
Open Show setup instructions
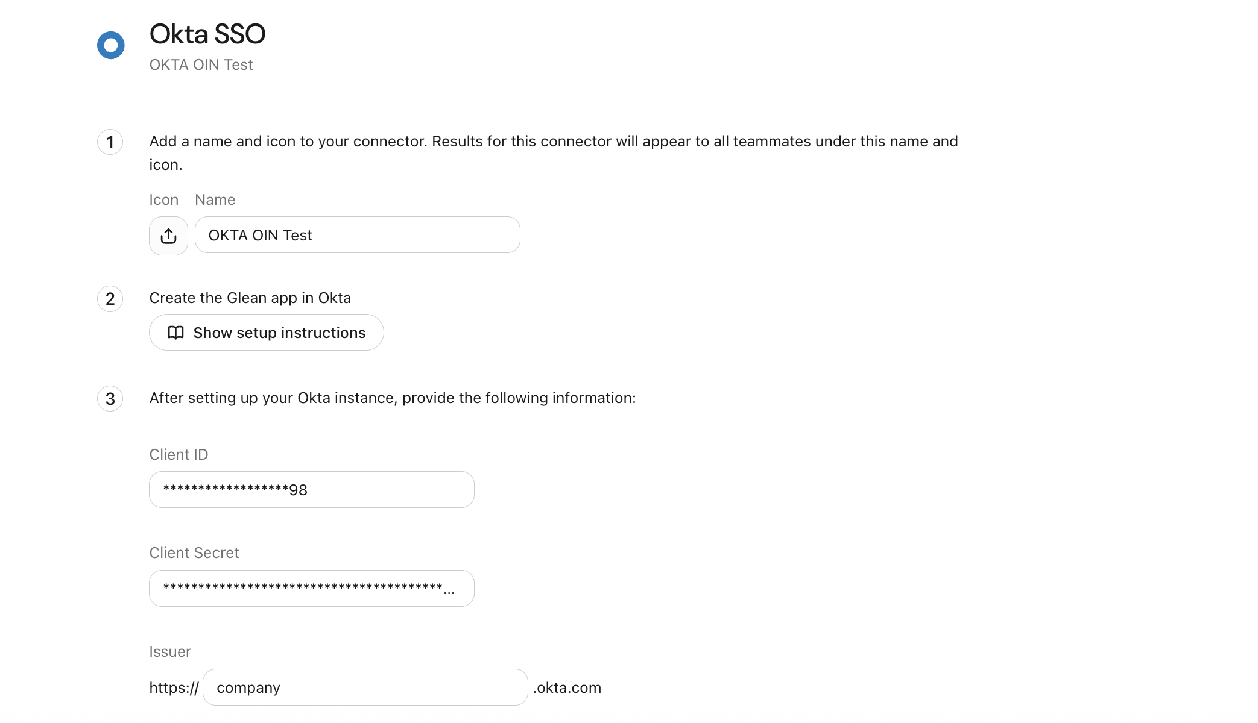(x=267, y=333)
